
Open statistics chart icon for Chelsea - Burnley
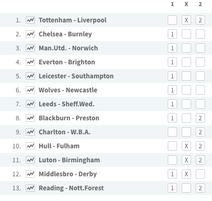point(30,34)
